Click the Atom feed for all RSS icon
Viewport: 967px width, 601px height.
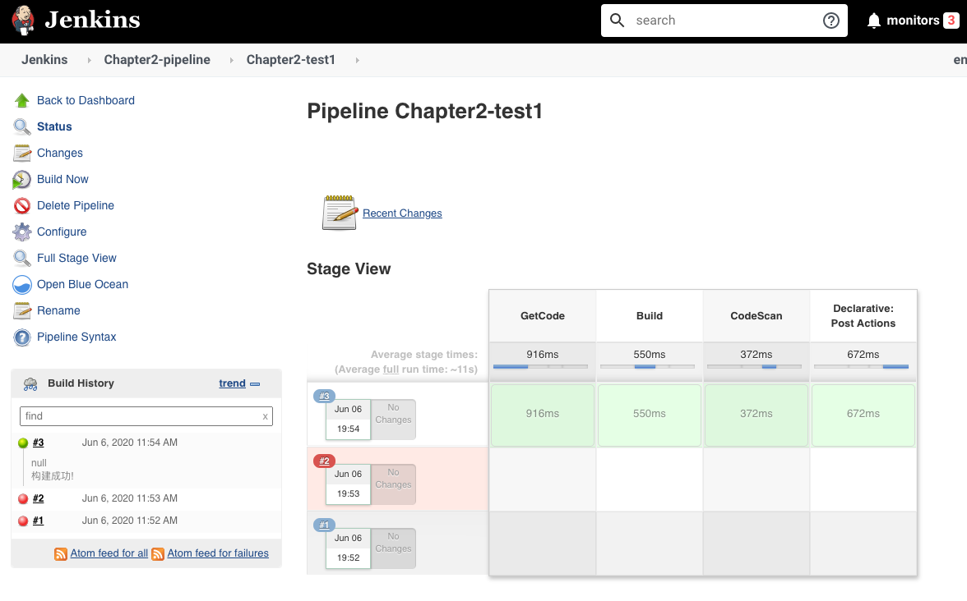click(x=61, y=554)
